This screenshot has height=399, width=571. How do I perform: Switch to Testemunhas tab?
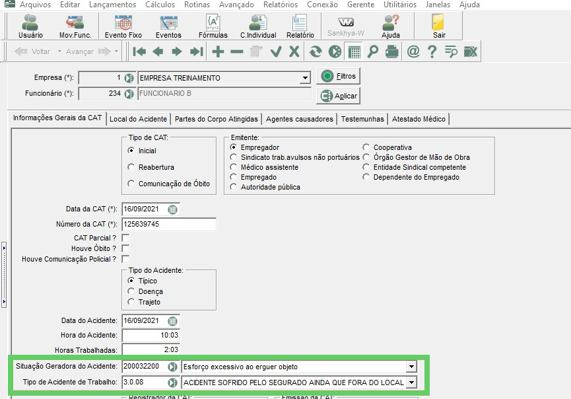coord(362,119)
